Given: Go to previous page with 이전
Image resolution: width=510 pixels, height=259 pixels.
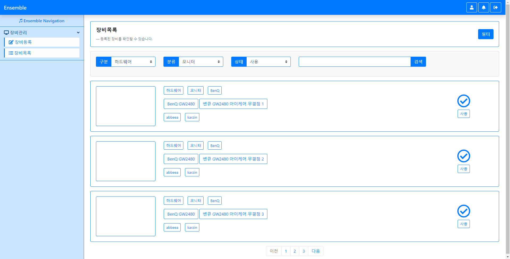Looking at the screenshot, I should [274, 251].
